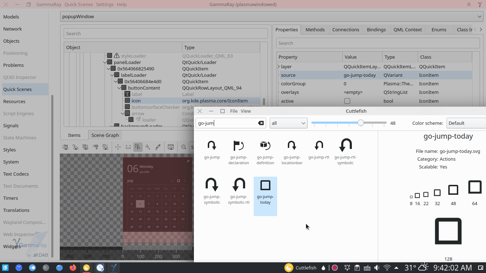Toggle the fifth eye overlay button in scene toolbar
486x273 pixels.
[x=105, y=147]
